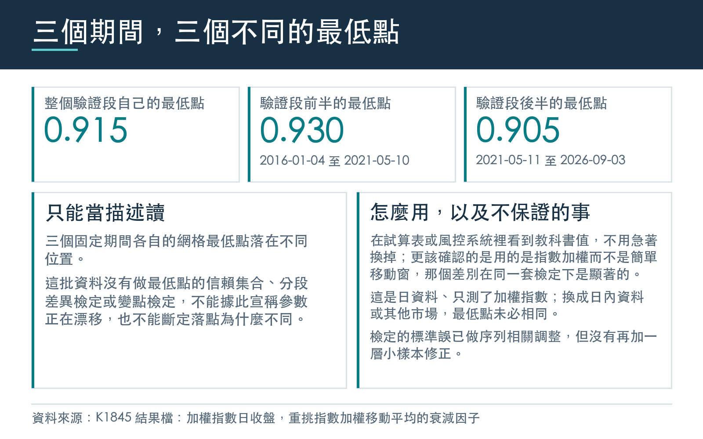Click the heading 只能當描述讀
Screen dimensions: 703x439
tap(105, 212)
